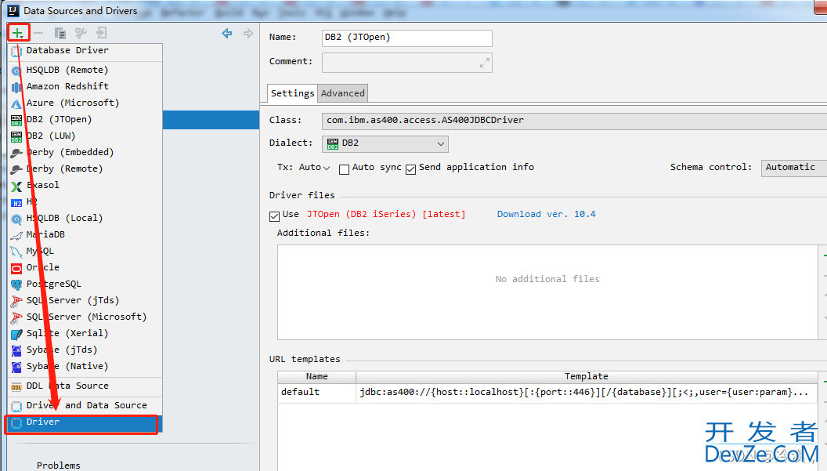
Task: Click the default URL template name cell
Action: (x=317, y=392)
